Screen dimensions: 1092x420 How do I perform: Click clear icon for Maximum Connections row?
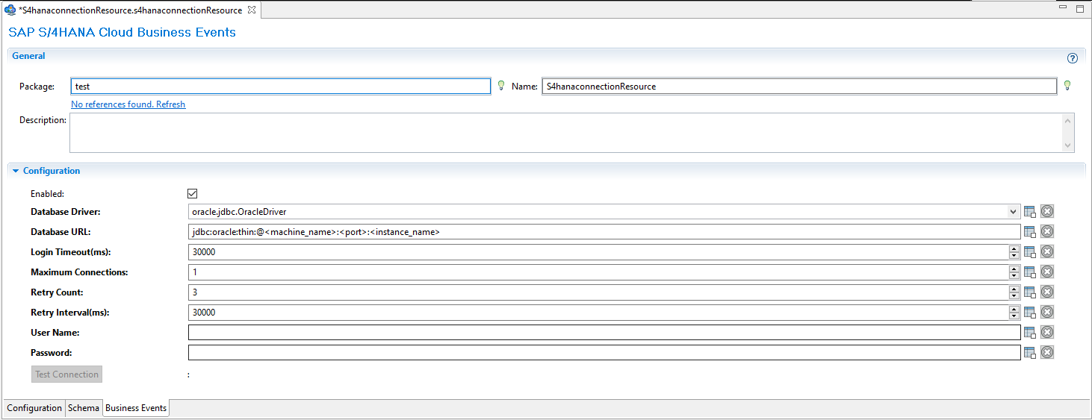point(1047,272)
